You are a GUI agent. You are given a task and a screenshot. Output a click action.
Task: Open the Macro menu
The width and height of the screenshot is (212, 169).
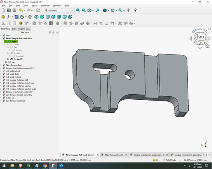click(x=34, y=5)
